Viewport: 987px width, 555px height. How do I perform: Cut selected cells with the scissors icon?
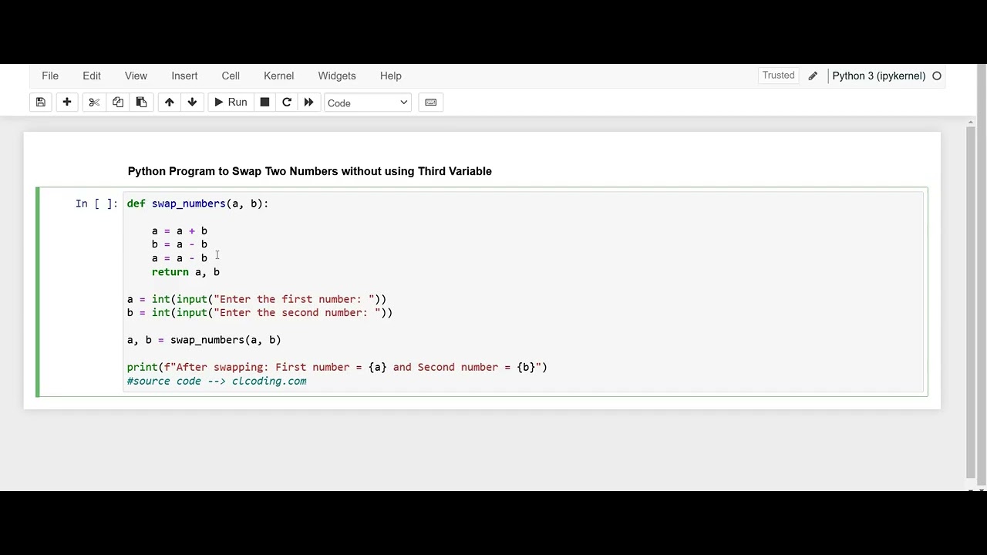pyautogui.click(x=94, y=103)
